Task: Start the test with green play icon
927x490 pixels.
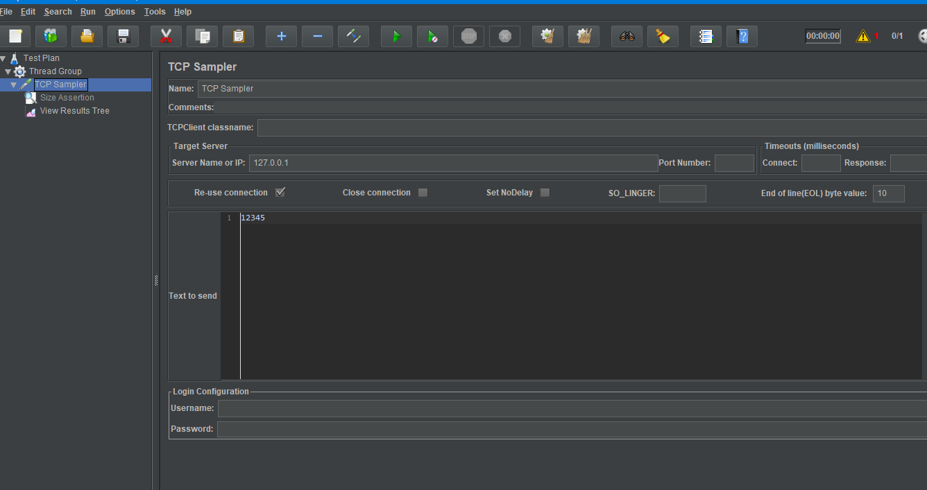Action: click(396, 36)
